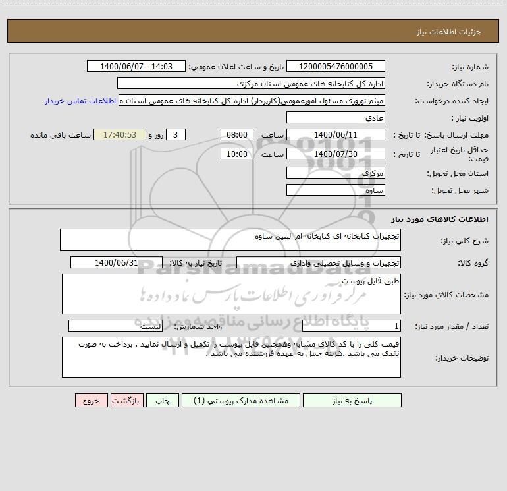Viewport: 507px width, 491px height.
Task: Click the quantity field showing 1
Action: (352, 326)
